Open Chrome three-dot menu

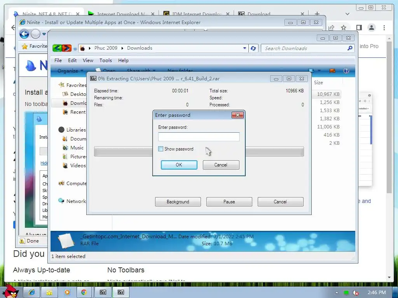pos(384,28)
